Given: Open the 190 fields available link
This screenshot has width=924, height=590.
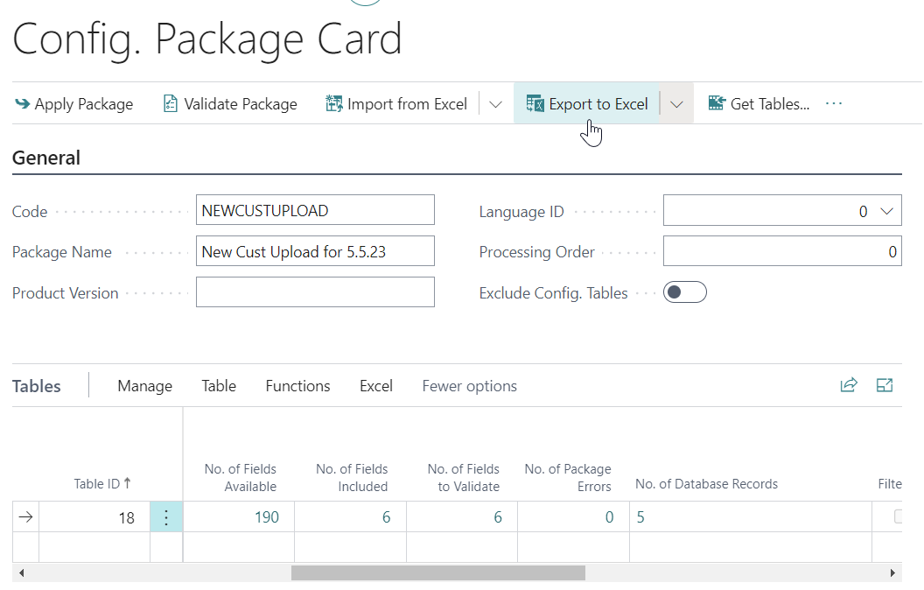Looking at the screenshot, I should tap(266, 517).
